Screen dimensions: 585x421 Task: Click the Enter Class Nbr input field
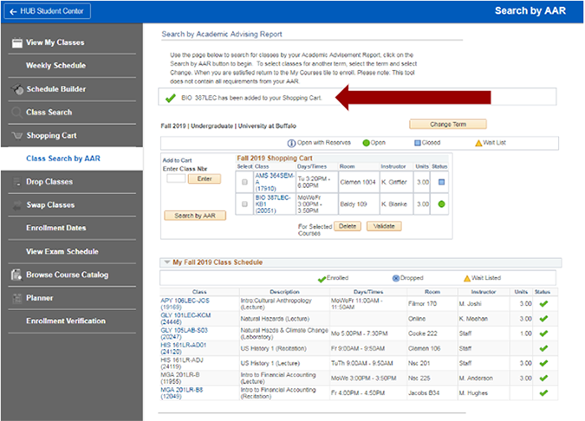click(175, 178)
